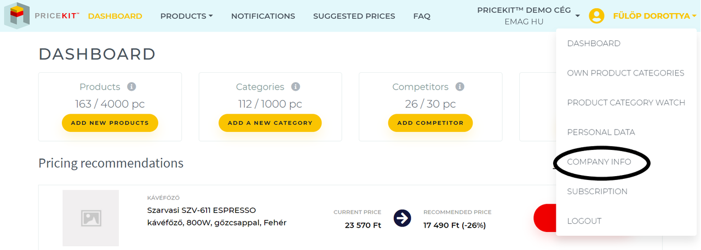701x250 pixels.
Task: Open the PriceKit Demo Cég company selector
Action: pyautogui.click(x=528, y=16)
